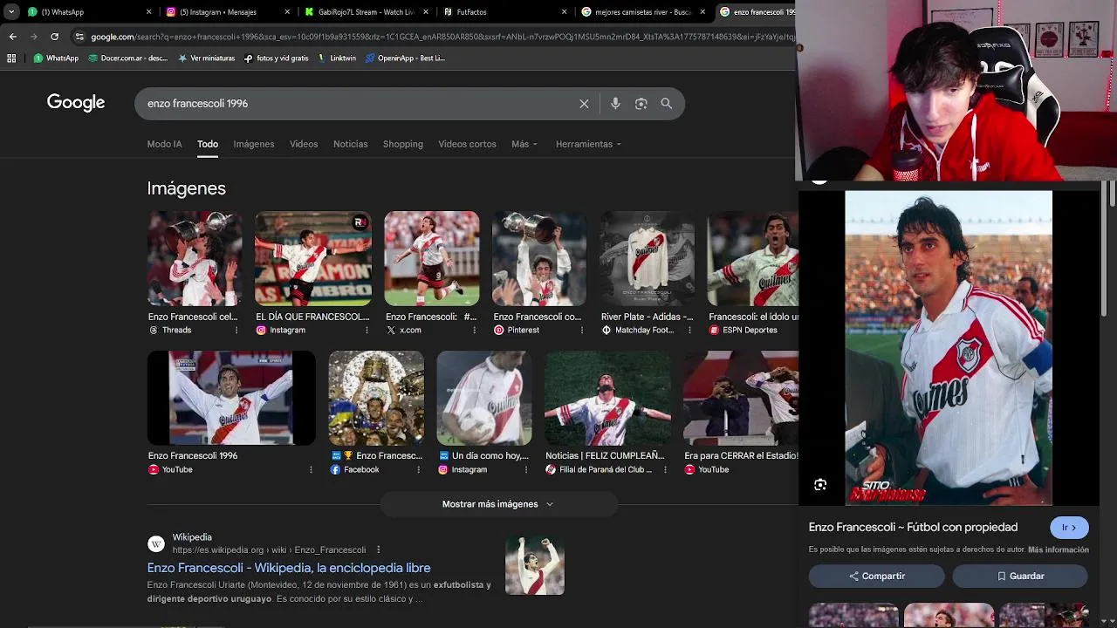Select the Todo results tab
This screenshot has height=628, width=1117.
click(208, 144)
